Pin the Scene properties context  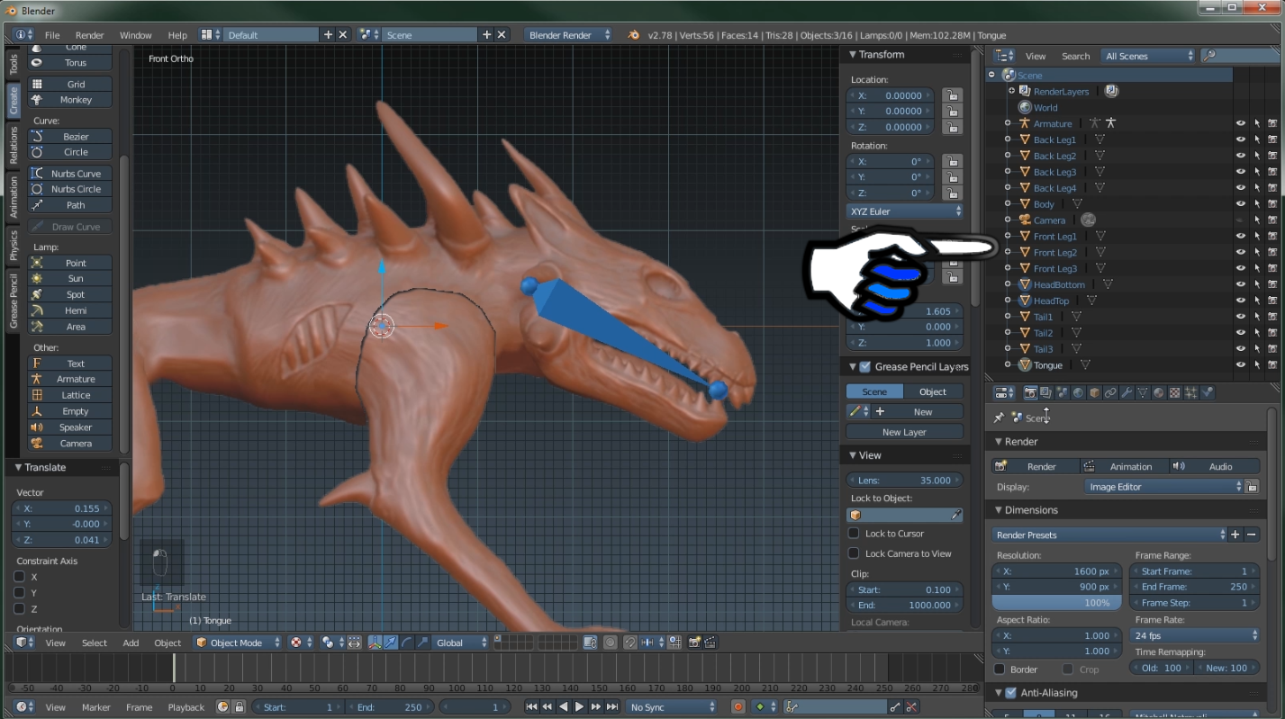tap(998, 418)
